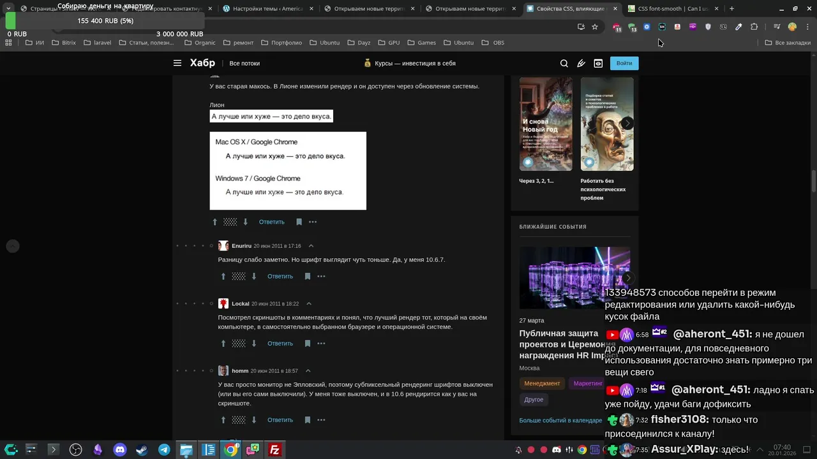Open FileZilla from the taskbar
This screenshot has width=817, height=459.
[274, 449]
